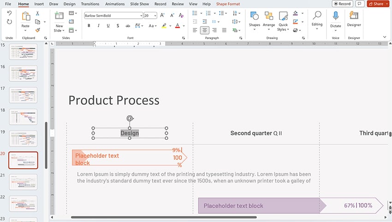This screenshot has width=392, height=222.
Task: Click the Cut scissors icon
Action: tap(38, 13)
